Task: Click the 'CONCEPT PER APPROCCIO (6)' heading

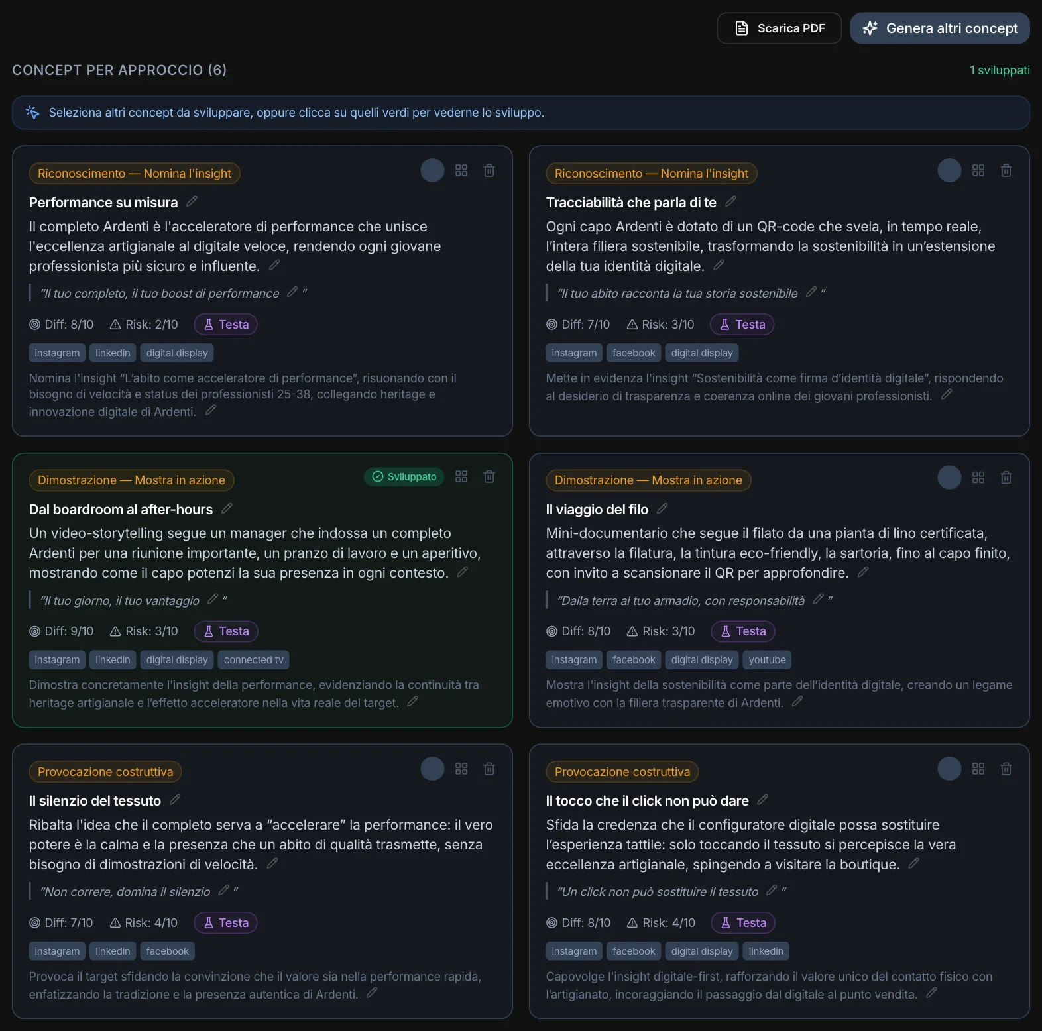Action: pos(119,70)
